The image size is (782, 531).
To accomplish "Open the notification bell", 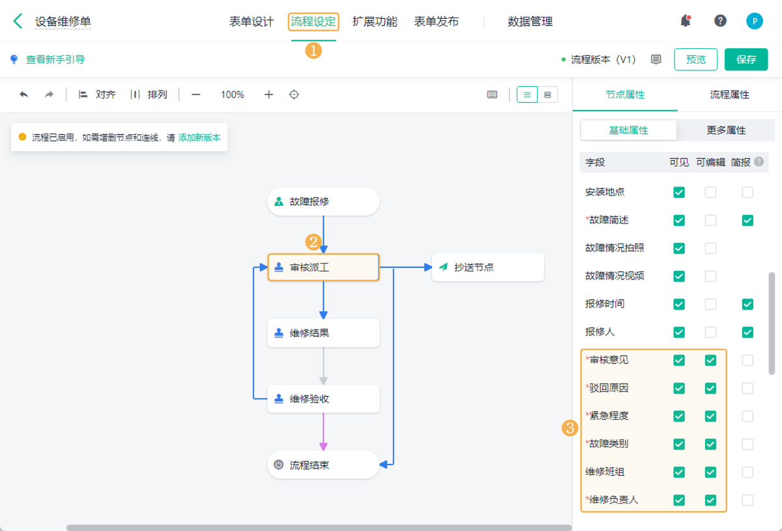I will [x=686, y=21].
